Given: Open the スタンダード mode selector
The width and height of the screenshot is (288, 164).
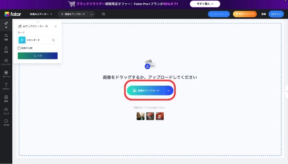Looking at the screenshot, I should coord(38,40).
